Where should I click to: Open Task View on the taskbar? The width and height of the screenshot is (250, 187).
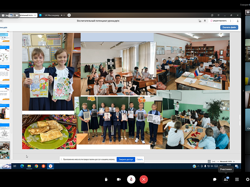(15, 166)
